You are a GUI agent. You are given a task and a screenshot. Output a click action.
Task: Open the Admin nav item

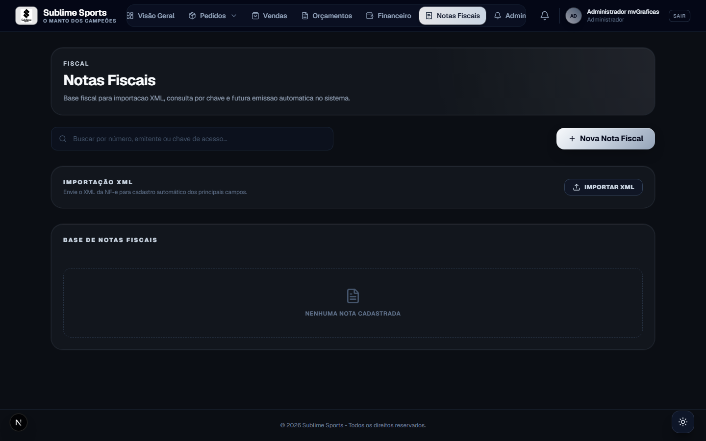click(x=510, y=16)
